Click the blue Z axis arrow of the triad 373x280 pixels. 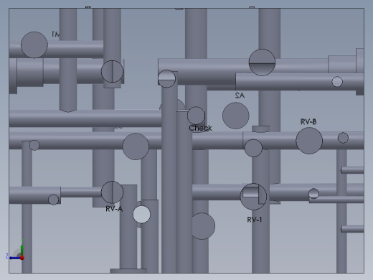click(x=14, y=258)
